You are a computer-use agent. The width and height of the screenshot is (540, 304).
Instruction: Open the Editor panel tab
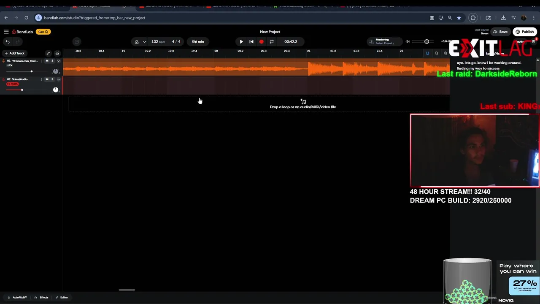point(62,298)
